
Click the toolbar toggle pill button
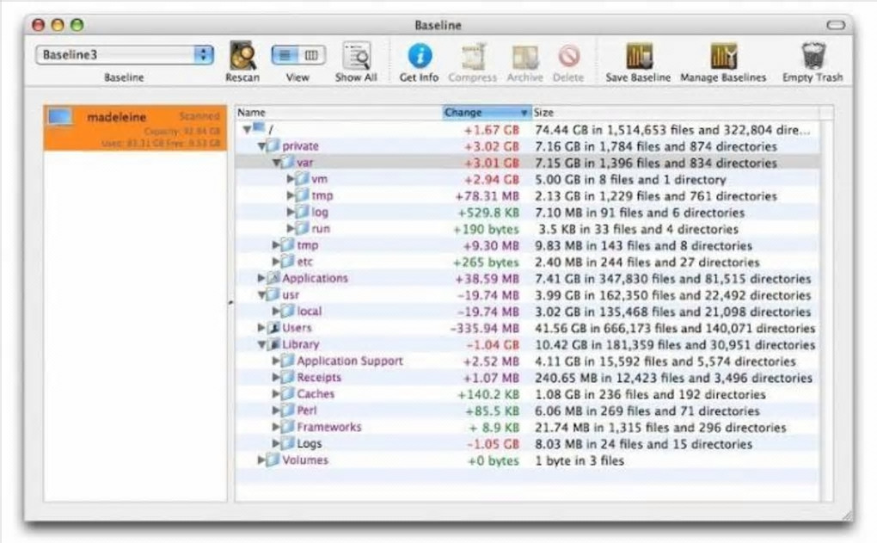coord(836,25)
